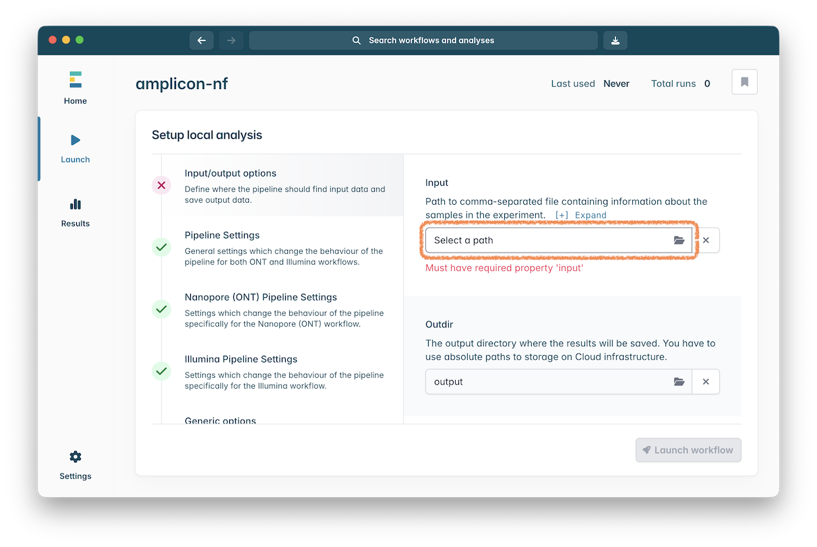Clear the Input path field
Image resolution: width=817 pixels, height=547 pixels.
[706, 240]
